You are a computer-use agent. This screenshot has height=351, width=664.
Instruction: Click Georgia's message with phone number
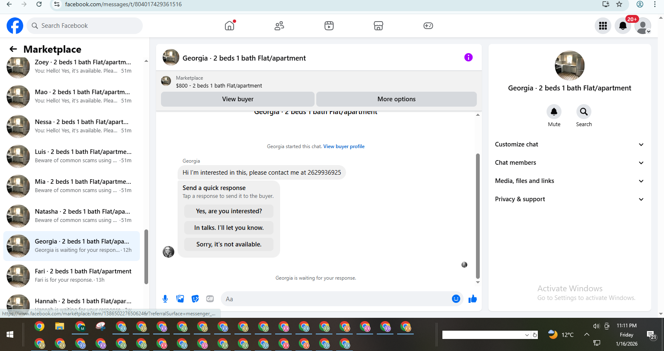point(262,173)
